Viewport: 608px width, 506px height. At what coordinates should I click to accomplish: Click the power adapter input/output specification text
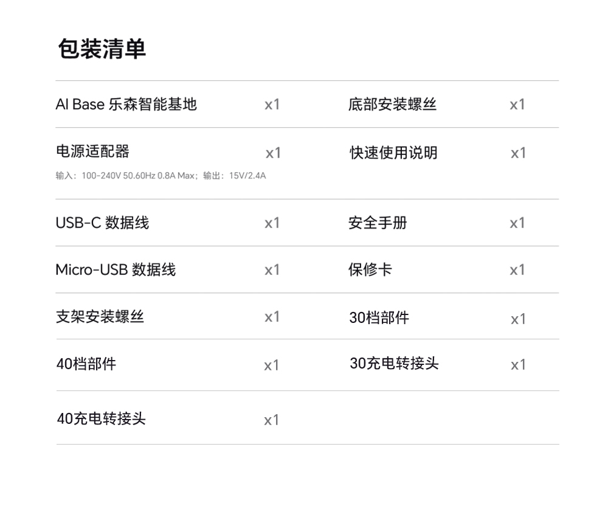pos(161,176)
